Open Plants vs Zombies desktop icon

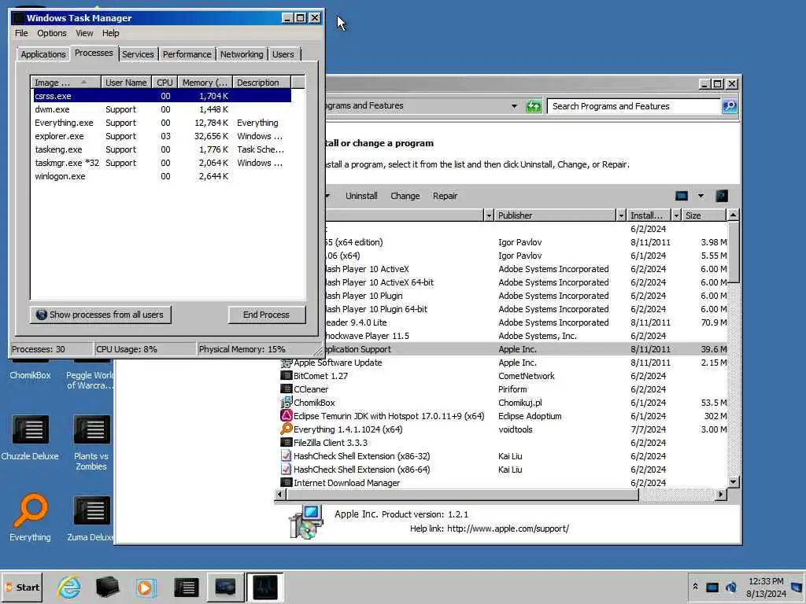(91, 443)
